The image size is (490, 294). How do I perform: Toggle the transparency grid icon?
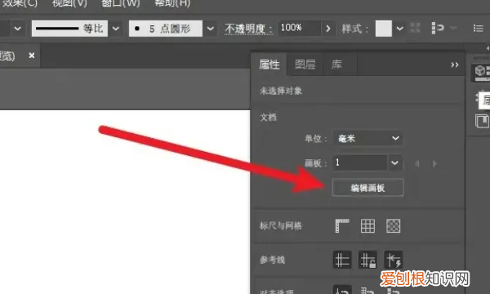393,226
